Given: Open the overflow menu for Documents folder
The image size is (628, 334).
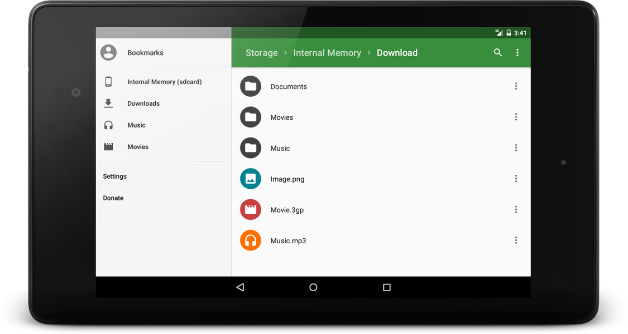Looking at the screenshot, I should [515, 86].
